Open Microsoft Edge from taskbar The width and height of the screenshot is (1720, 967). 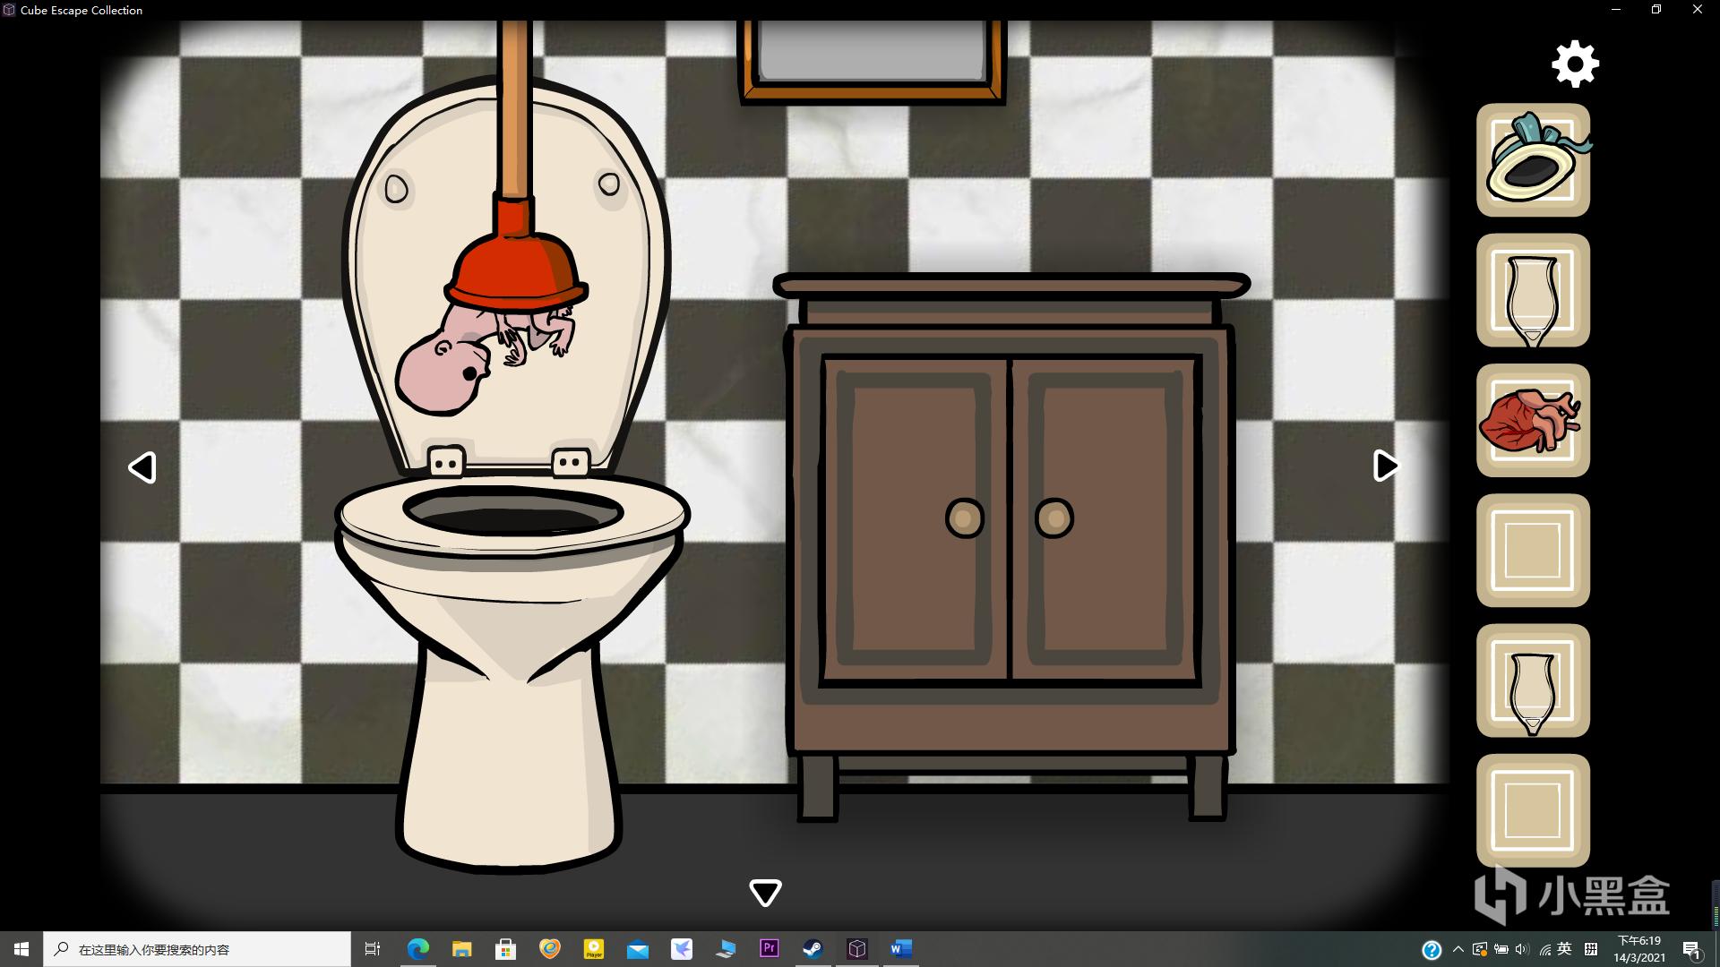coord(417,949)
